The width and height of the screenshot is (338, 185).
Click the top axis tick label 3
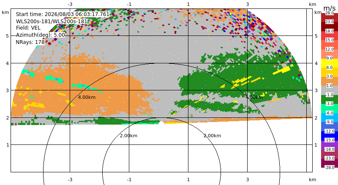point(248,4)
